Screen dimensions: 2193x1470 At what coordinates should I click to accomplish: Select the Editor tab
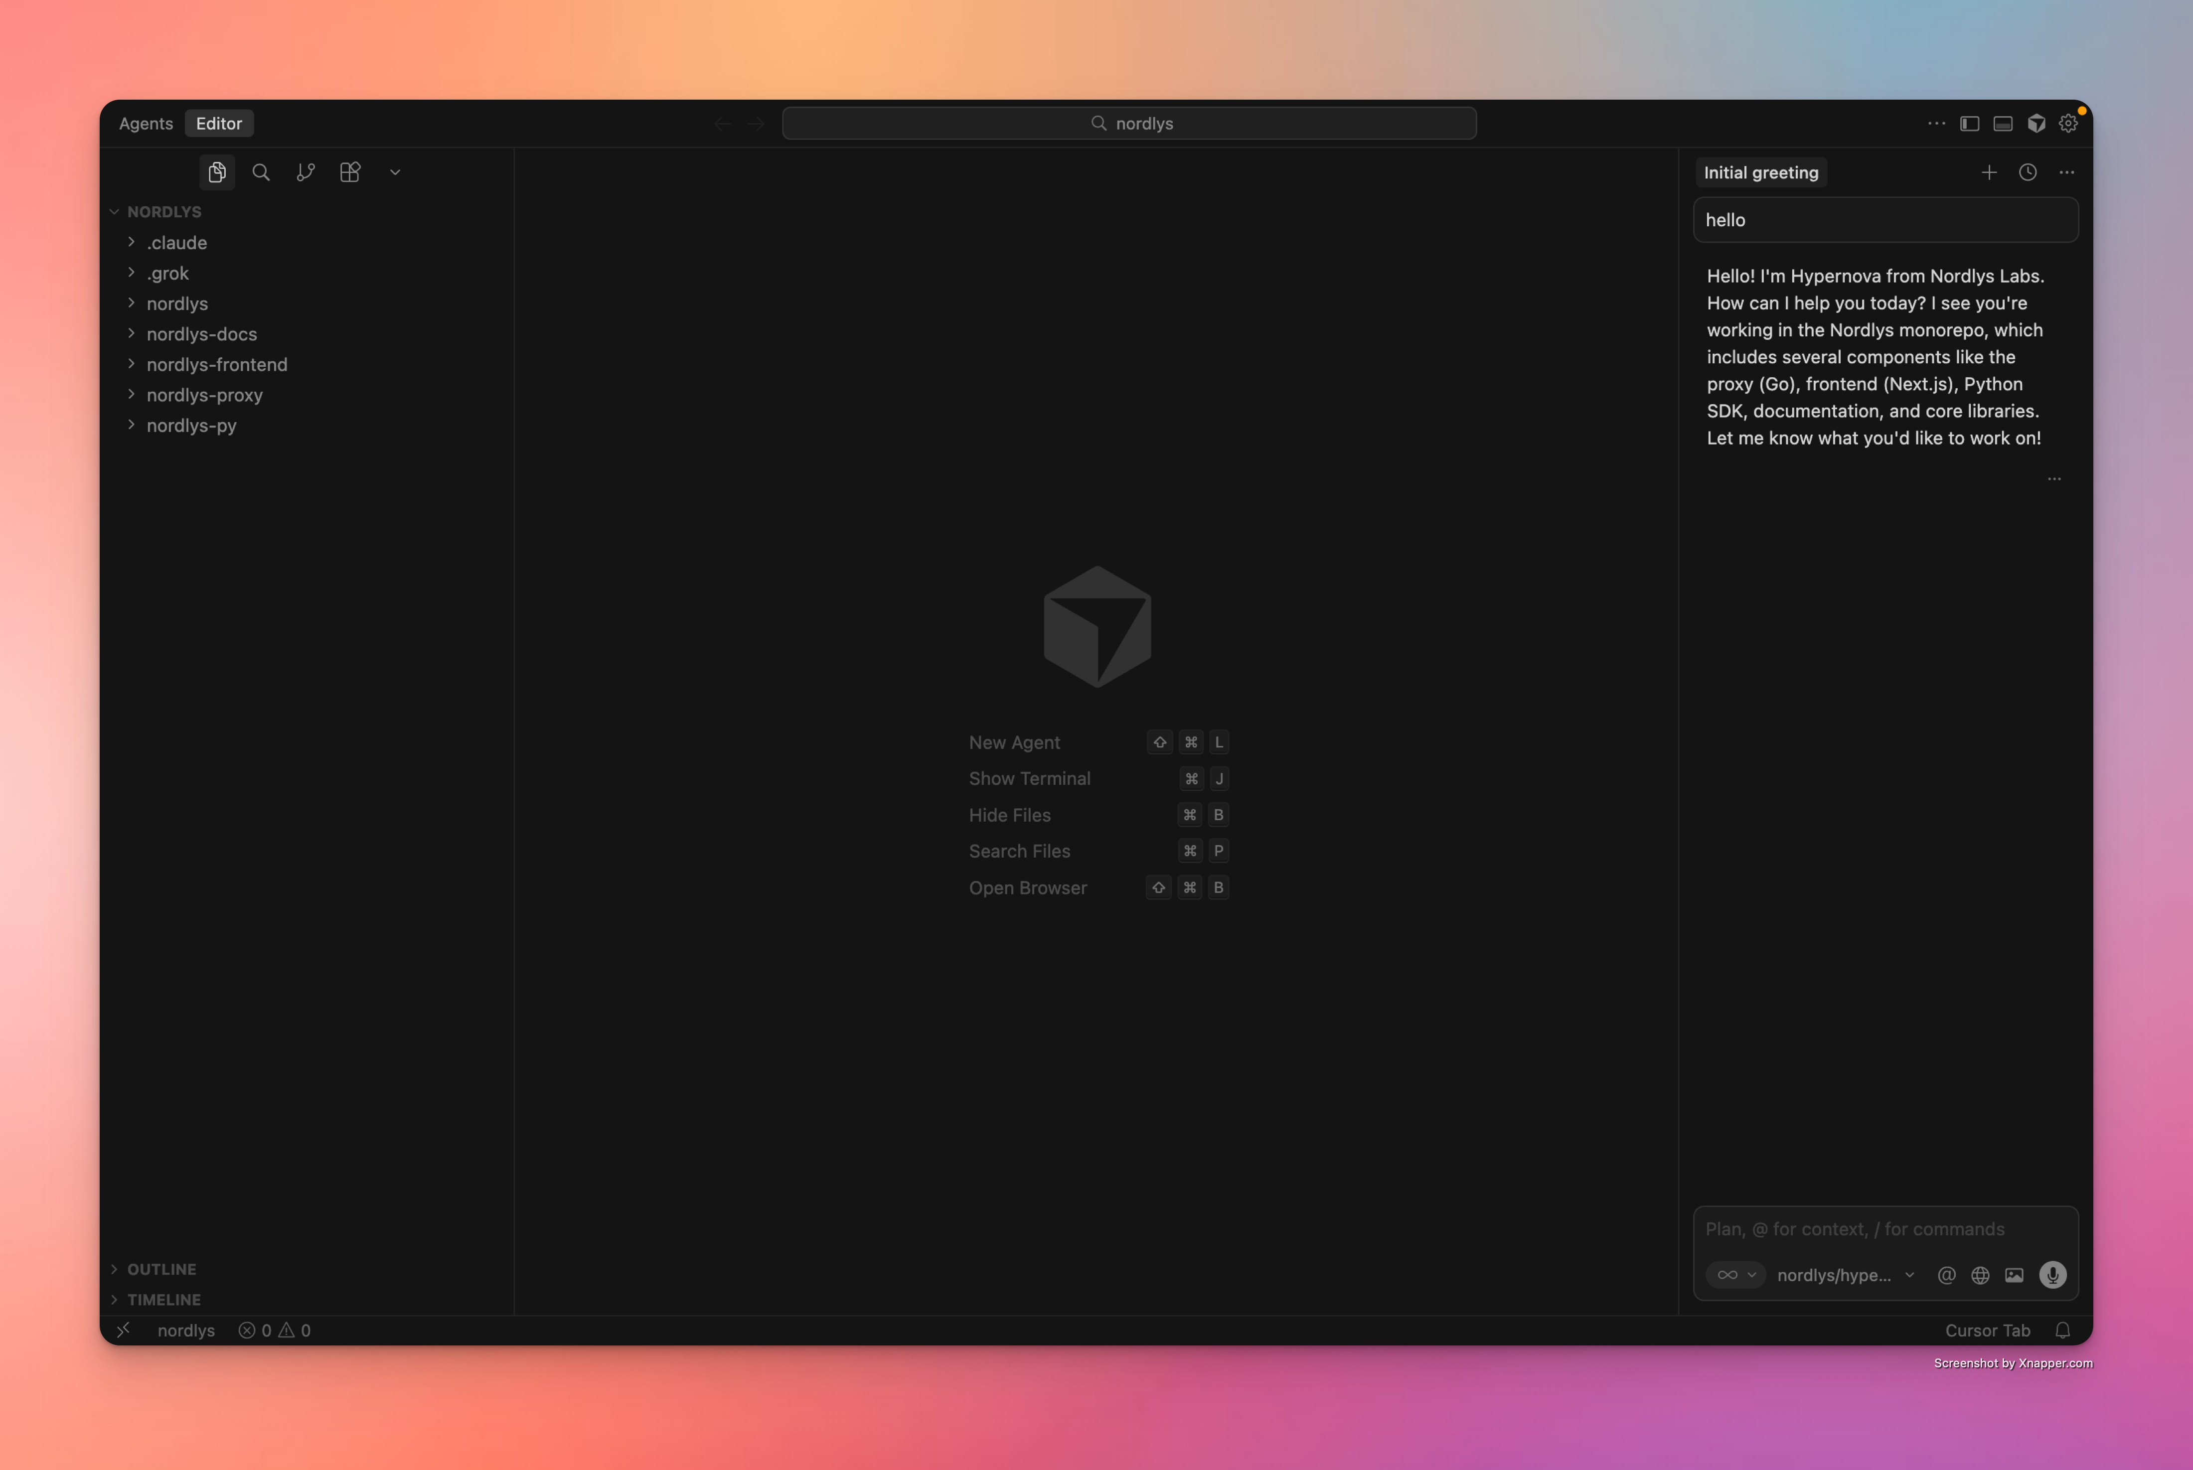point(218,123)
